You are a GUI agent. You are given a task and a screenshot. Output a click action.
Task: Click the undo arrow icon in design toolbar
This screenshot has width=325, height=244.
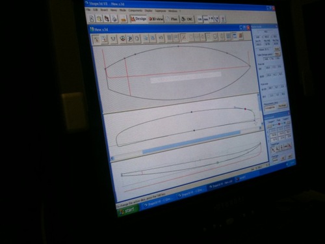point(161,38)
